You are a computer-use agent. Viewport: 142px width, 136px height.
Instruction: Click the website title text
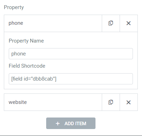point(18,102)
